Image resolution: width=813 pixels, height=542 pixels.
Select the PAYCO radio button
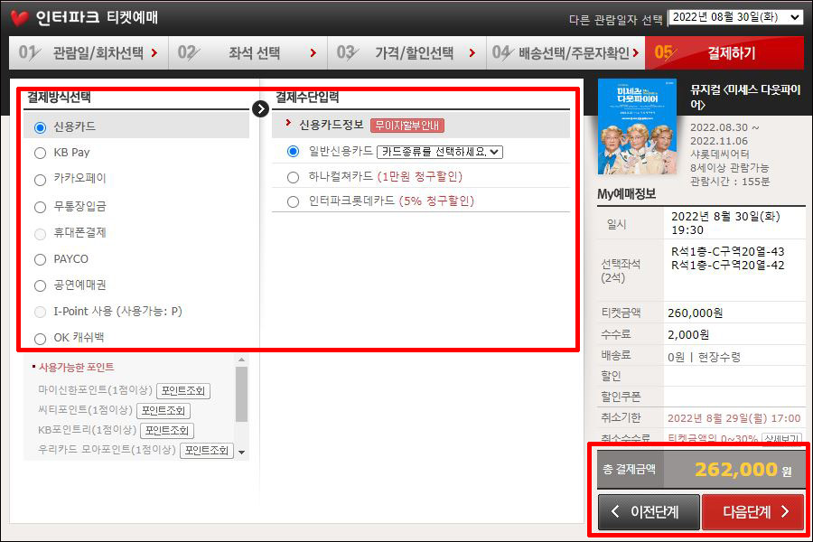(x=40, y=260)
